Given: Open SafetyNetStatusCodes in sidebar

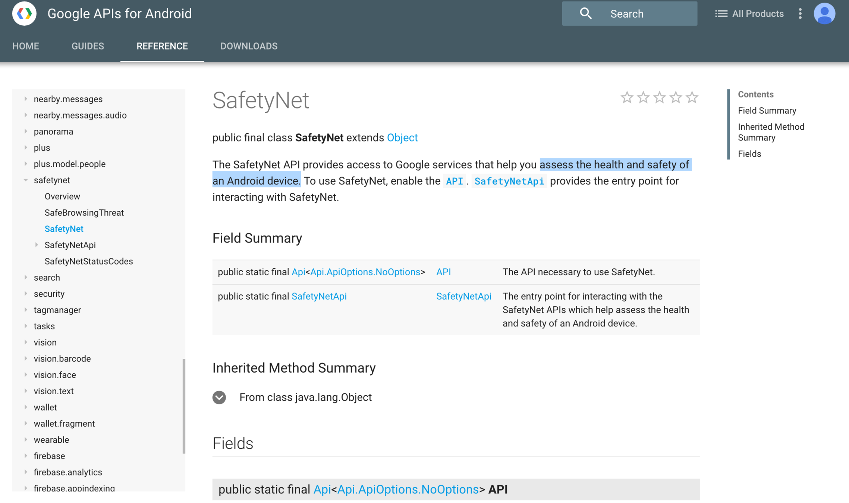Looking at the screenshot, I should [89, 261].
